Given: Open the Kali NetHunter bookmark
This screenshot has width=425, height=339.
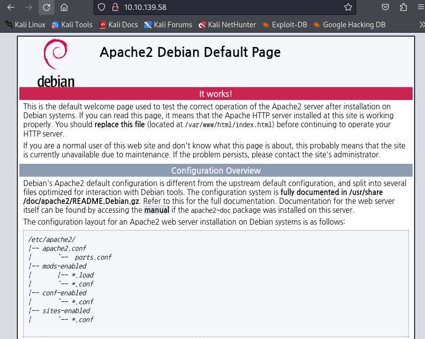Looking at the screenshot, I should click(x=227, y=25).
